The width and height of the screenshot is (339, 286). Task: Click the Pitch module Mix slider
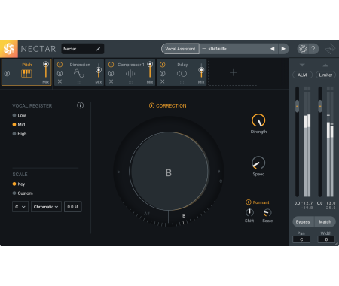click(x=46, y=70)
